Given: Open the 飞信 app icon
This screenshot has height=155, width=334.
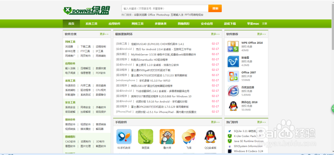Looking at the screenshot, I should point(189,137).
